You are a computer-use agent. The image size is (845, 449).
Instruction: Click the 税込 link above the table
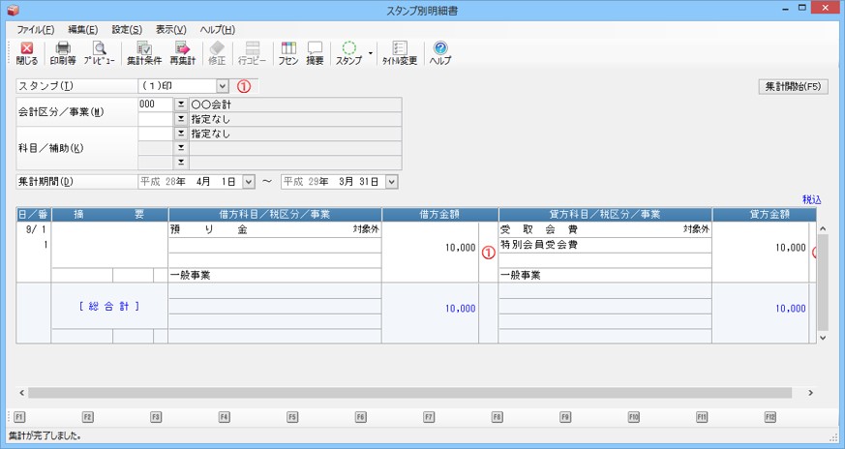click(x=811, y=199)
